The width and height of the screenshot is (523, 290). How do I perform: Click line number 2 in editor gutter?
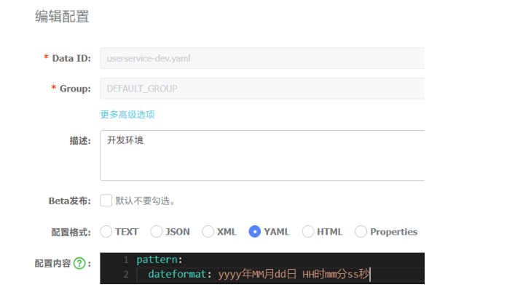coord(126,274)
